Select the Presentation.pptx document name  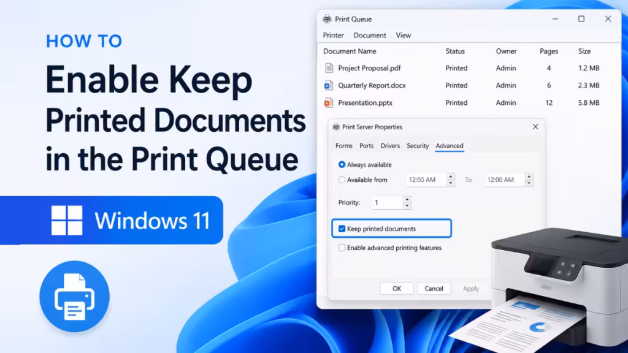365,103
